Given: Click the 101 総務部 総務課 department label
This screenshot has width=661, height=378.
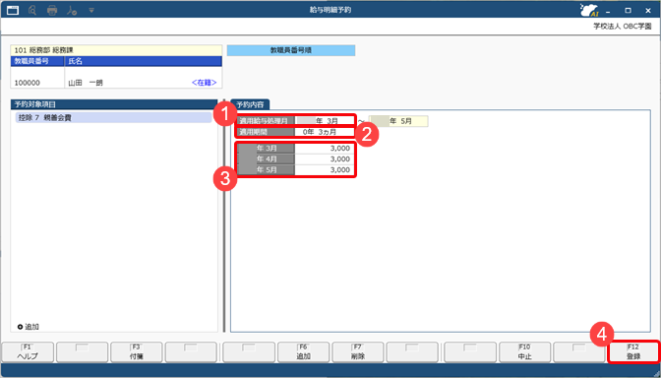Looking at the screenshot, I should pyautogui.click(x=116, y=50).
